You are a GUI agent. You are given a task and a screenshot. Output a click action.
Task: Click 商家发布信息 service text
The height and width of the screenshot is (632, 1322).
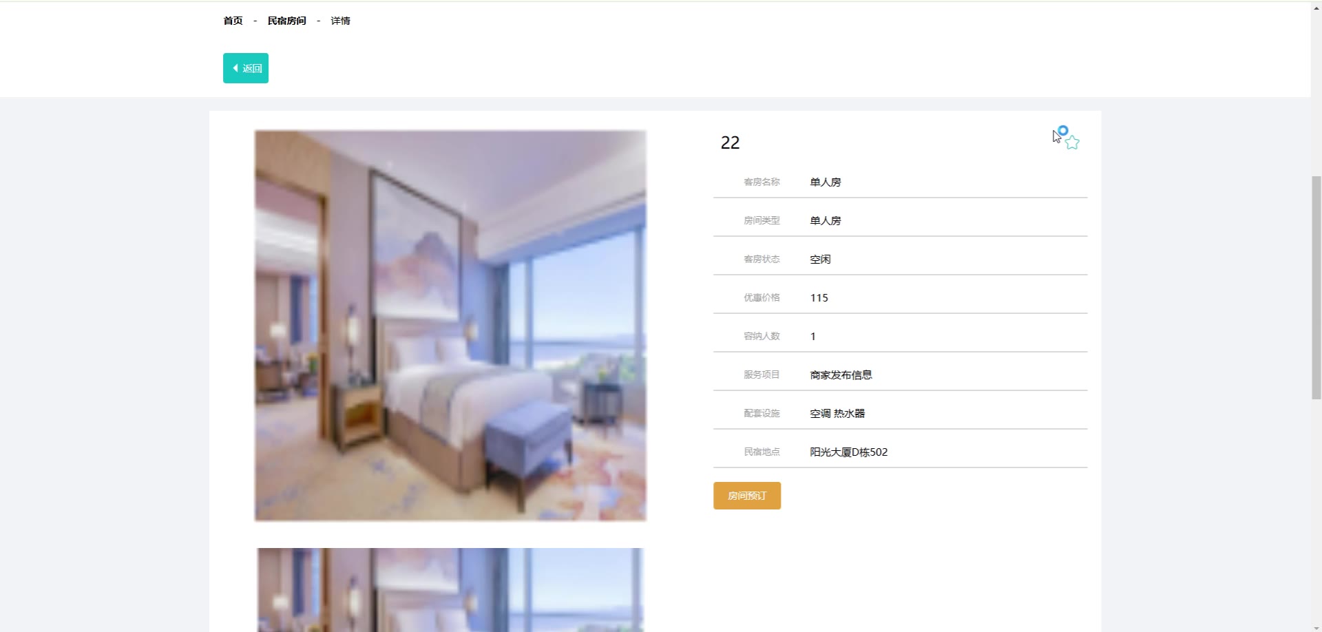tap(841, 375)
